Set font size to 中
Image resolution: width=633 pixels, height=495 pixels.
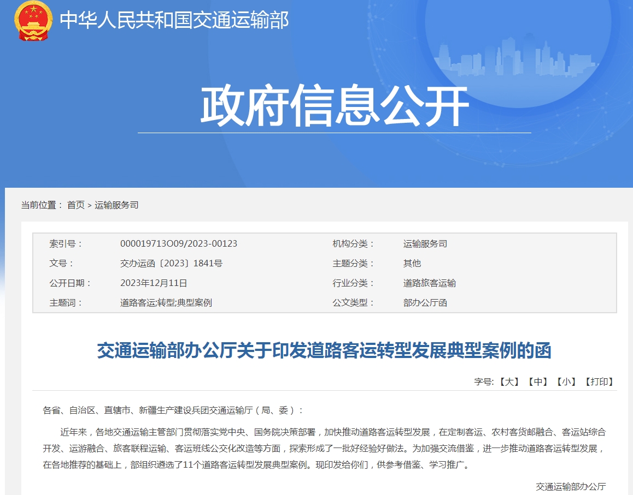click(538, 381)
